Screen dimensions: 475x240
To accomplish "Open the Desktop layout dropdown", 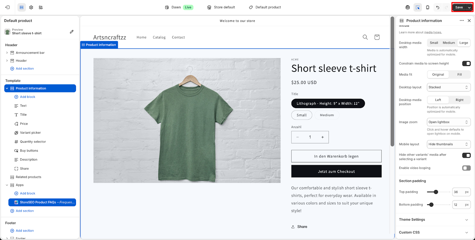I will [x=449, y=87].
